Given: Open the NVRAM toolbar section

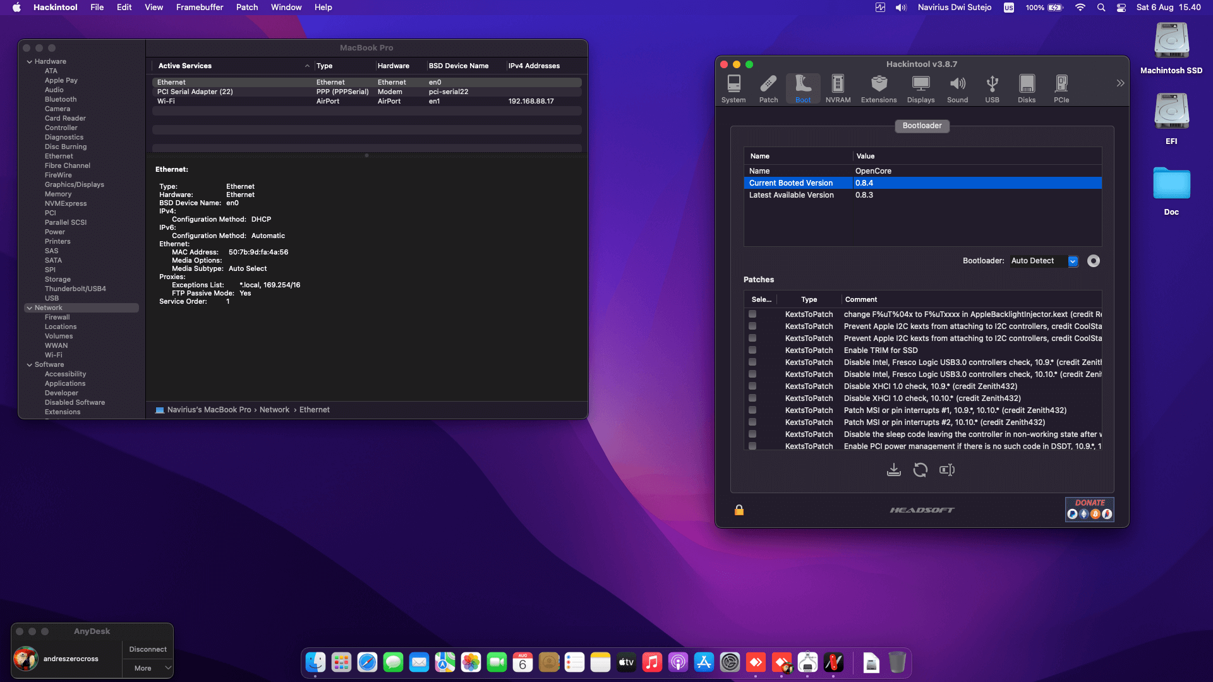Looking at the screenshot, I should (838, 88).
